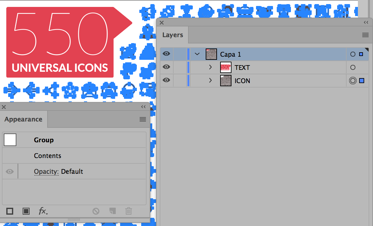Expand the TEXT sublayer
The image size is (373, 226).
210,67
